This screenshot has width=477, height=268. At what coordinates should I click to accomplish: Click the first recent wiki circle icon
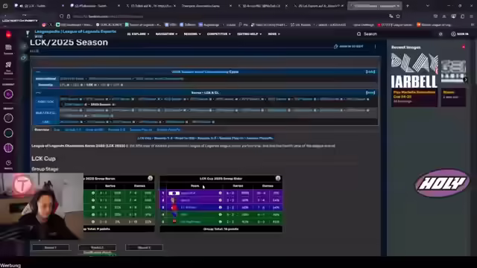[x=8, y=118]
